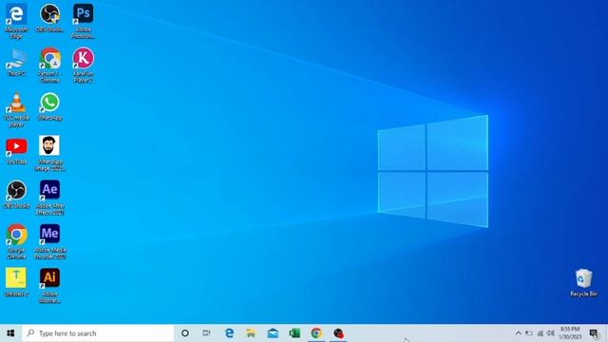Select the YouTube desktop shortcut
Screen dimensions: 608x342
click(16, 150)
